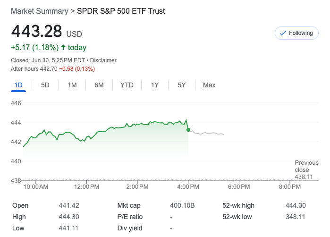
Task: Open the YTD chart view
Action: click(127, 85)
